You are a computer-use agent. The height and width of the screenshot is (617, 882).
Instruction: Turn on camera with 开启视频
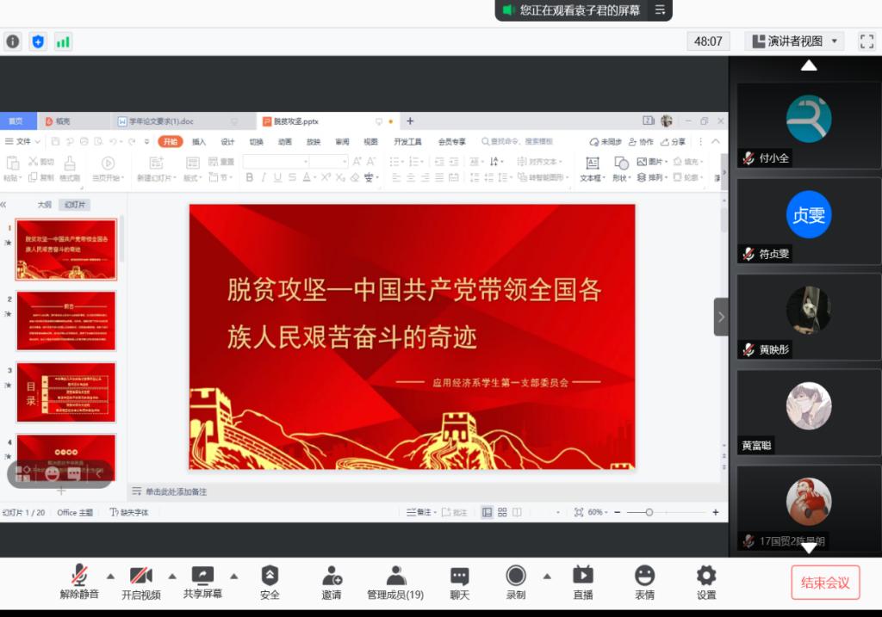pyautogui.click(x=140, y=576)
